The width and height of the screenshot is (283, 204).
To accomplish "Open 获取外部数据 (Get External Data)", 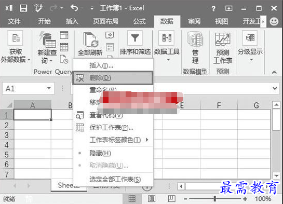I will coord(16,47).
